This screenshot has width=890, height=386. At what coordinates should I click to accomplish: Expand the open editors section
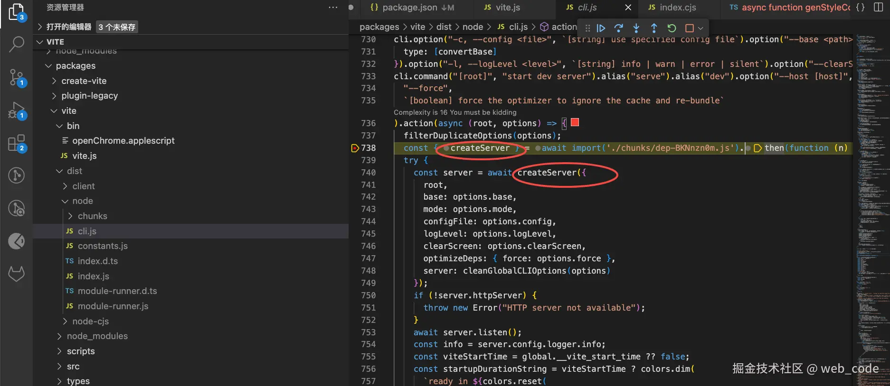point(69,27)
